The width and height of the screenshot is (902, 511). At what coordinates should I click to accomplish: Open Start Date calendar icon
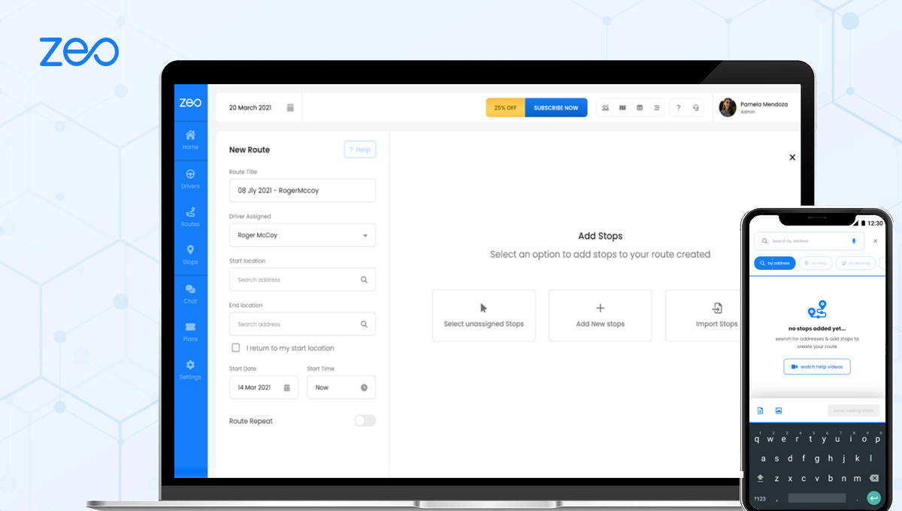click(286, 388)
